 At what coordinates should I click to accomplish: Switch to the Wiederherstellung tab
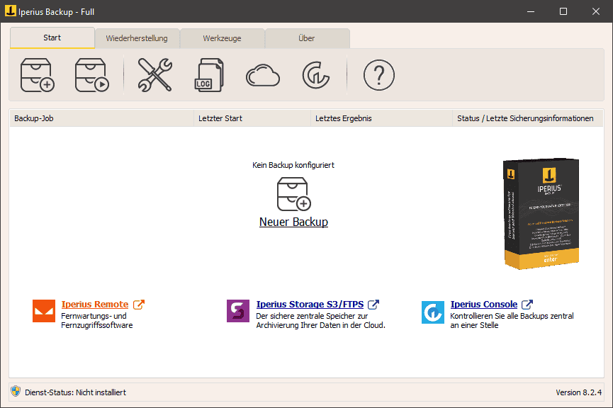[x=137, y=38]
